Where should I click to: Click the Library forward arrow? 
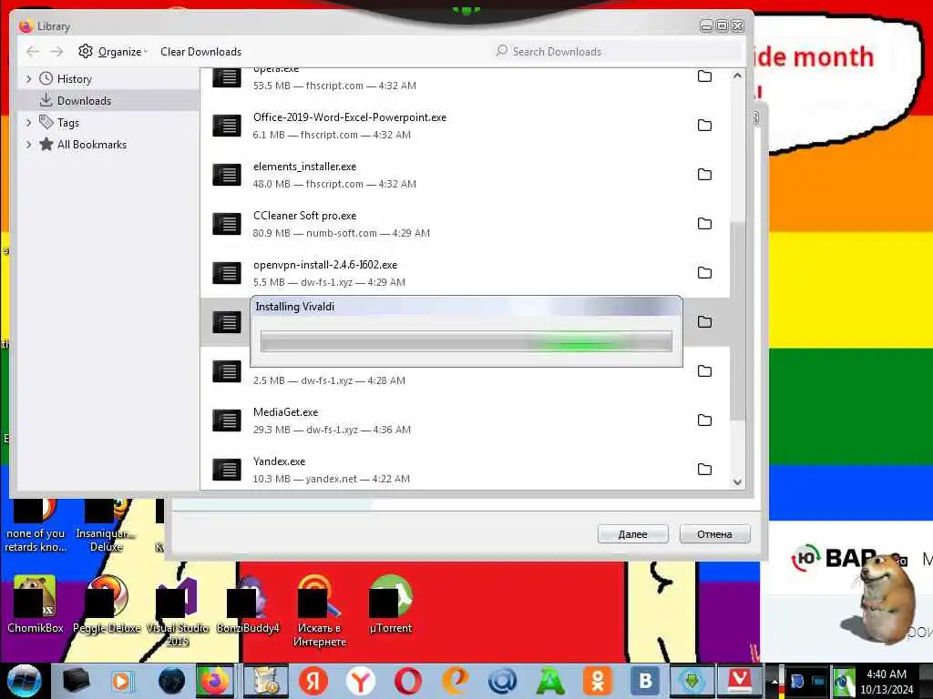[x=56, y=52]
